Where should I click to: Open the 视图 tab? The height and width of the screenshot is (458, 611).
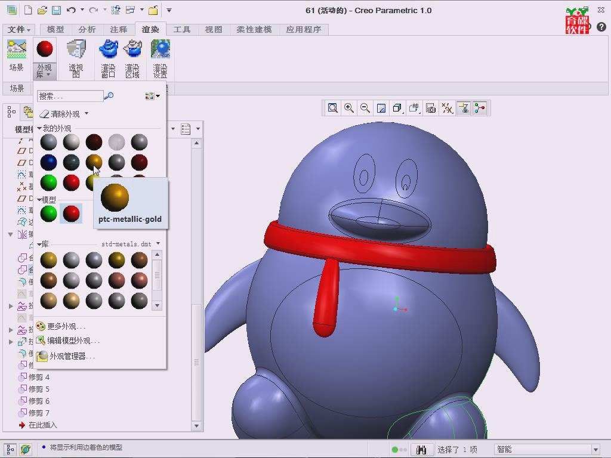(x=213, y=30)
